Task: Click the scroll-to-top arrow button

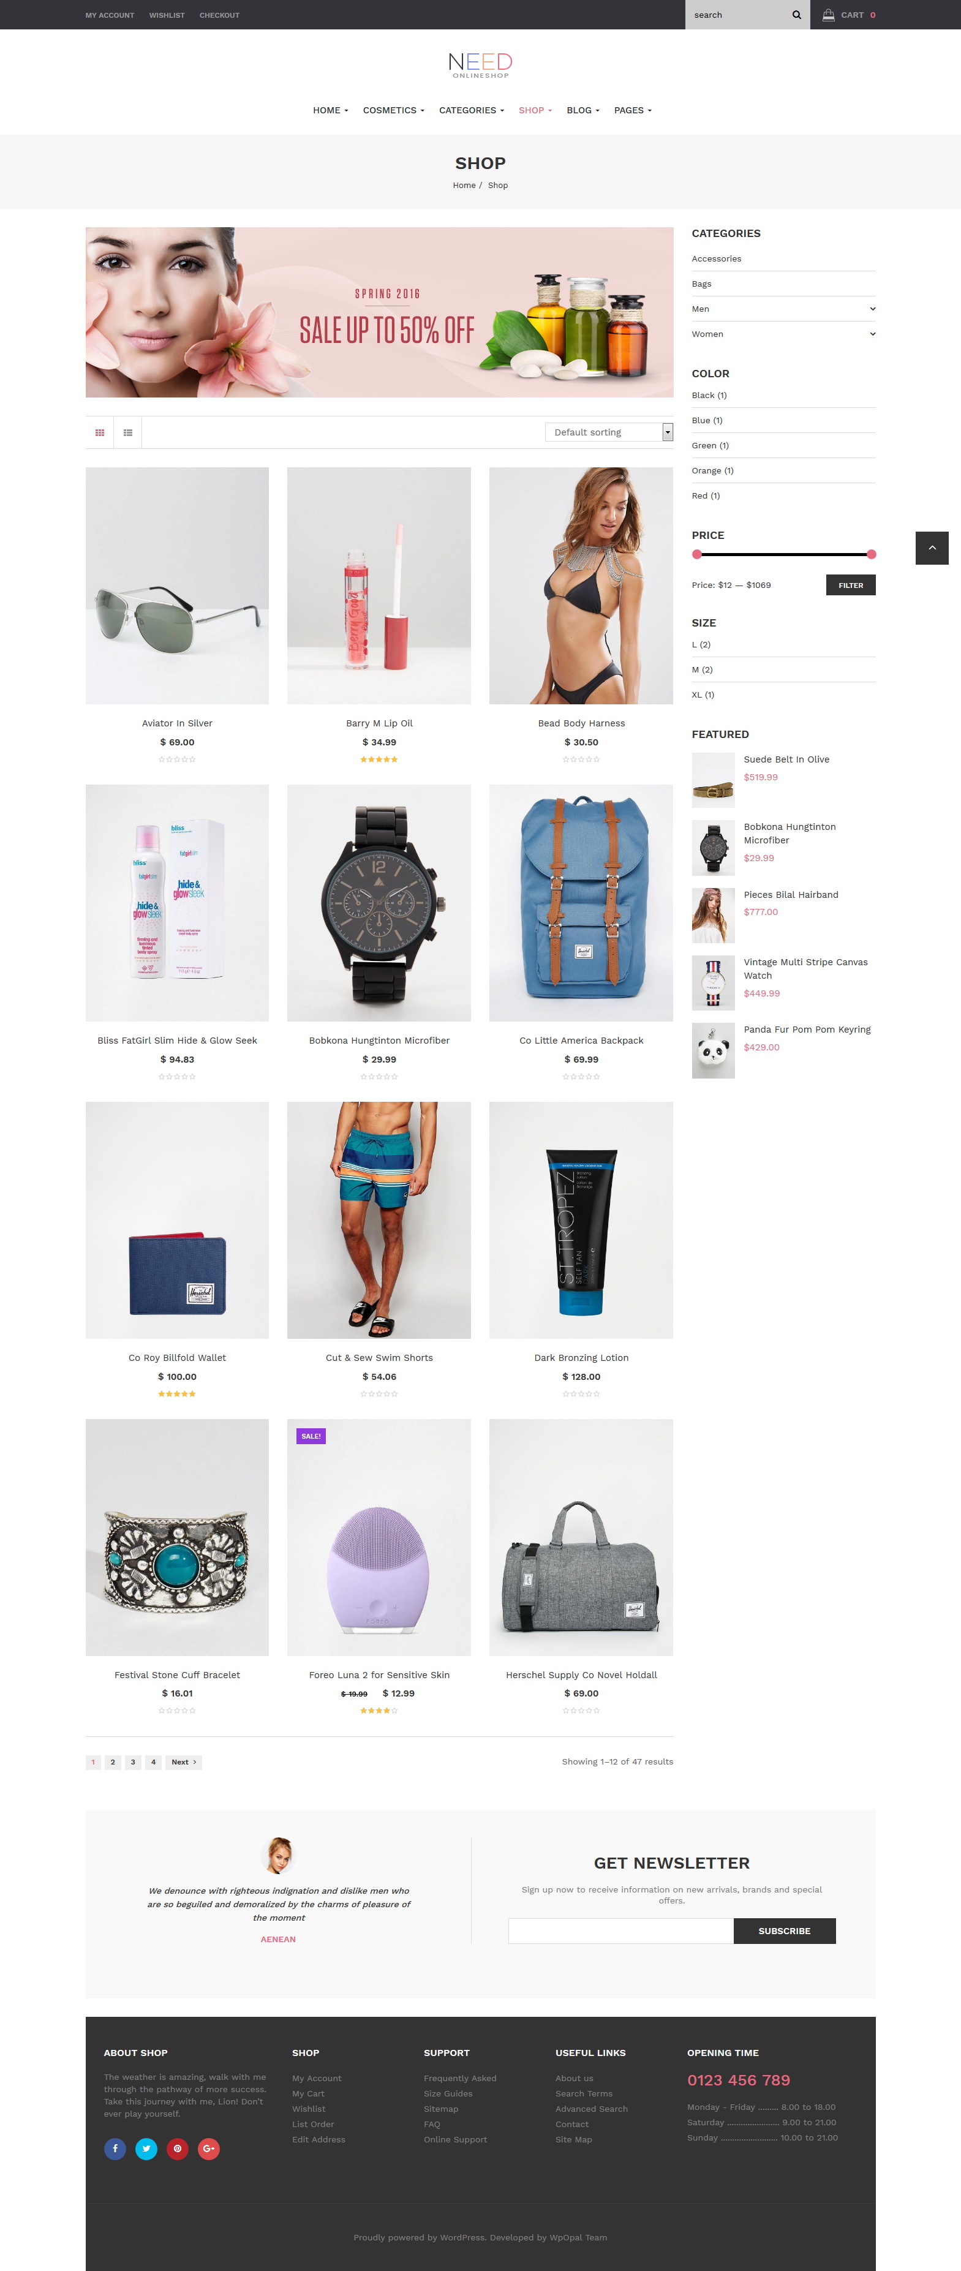Action: pos(931,548)
